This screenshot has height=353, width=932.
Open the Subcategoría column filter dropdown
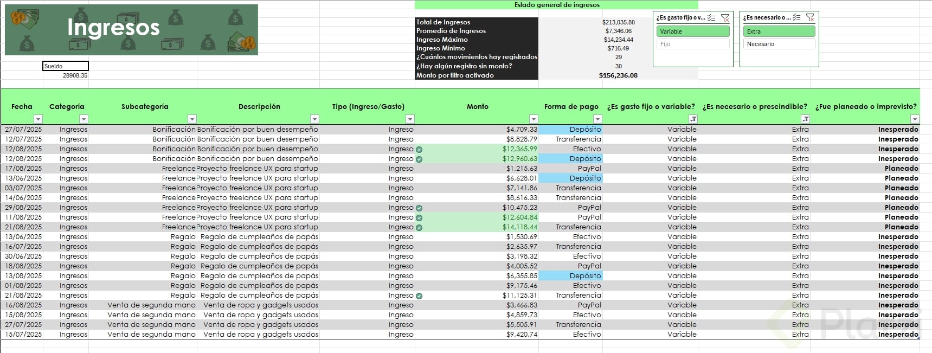pyautogui.click(x=192, y=119)
